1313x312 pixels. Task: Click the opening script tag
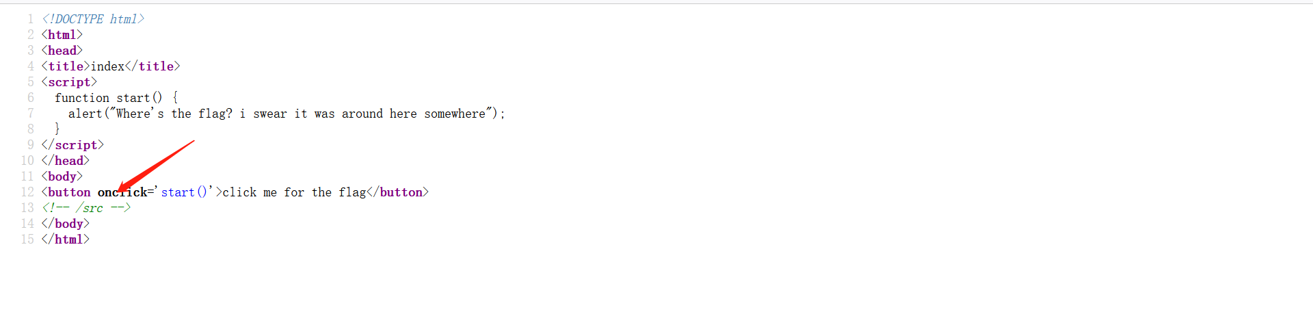[x=69, y=82]
